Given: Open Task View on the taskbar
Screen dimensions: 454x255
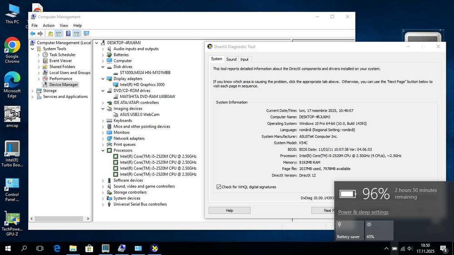Looking at the screenshot, I should [x=40, y=248].
